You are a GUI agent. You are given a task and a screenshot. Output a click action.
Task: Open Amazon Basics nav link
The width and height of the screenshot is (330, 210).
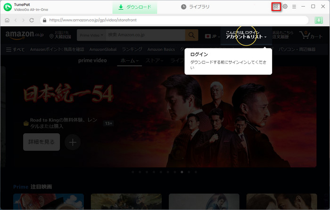(x=161, y=49)
